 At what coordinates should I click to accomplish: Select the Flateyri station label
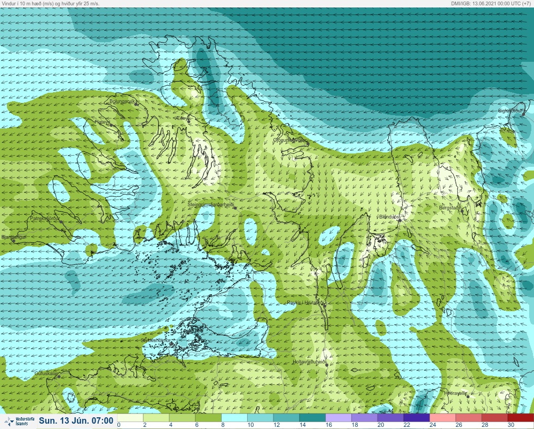[102, 122]
